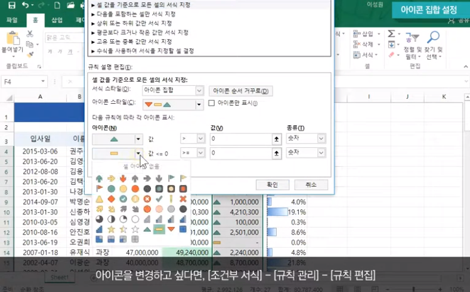Pick the red flag icon
The image size is (470, 292).
coord(99,189)
